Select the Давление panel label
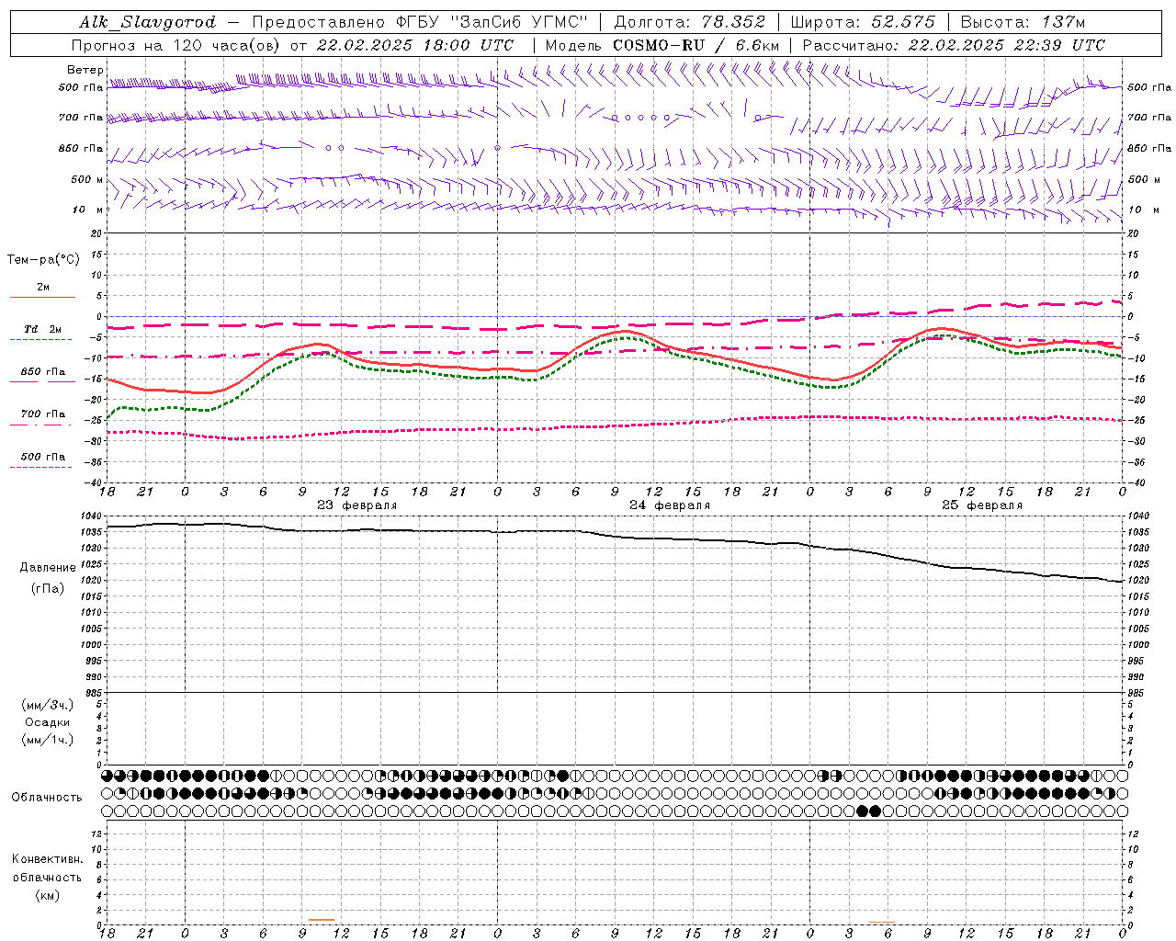The height and width of the screenshot is (941, 1176). [48, 567]
